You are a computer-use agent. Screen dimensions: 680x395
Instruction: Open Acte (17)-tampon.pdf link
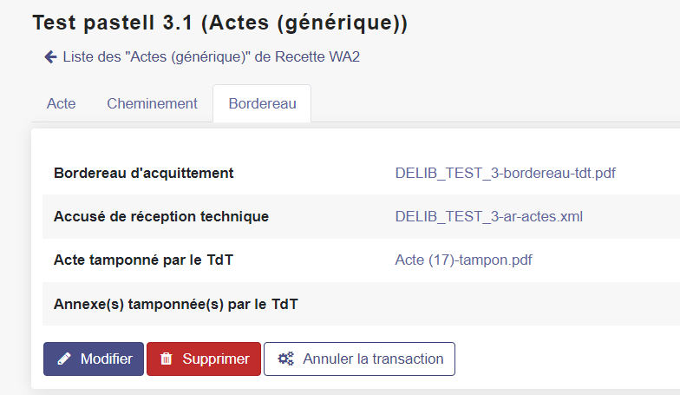[x=463, y=260]
